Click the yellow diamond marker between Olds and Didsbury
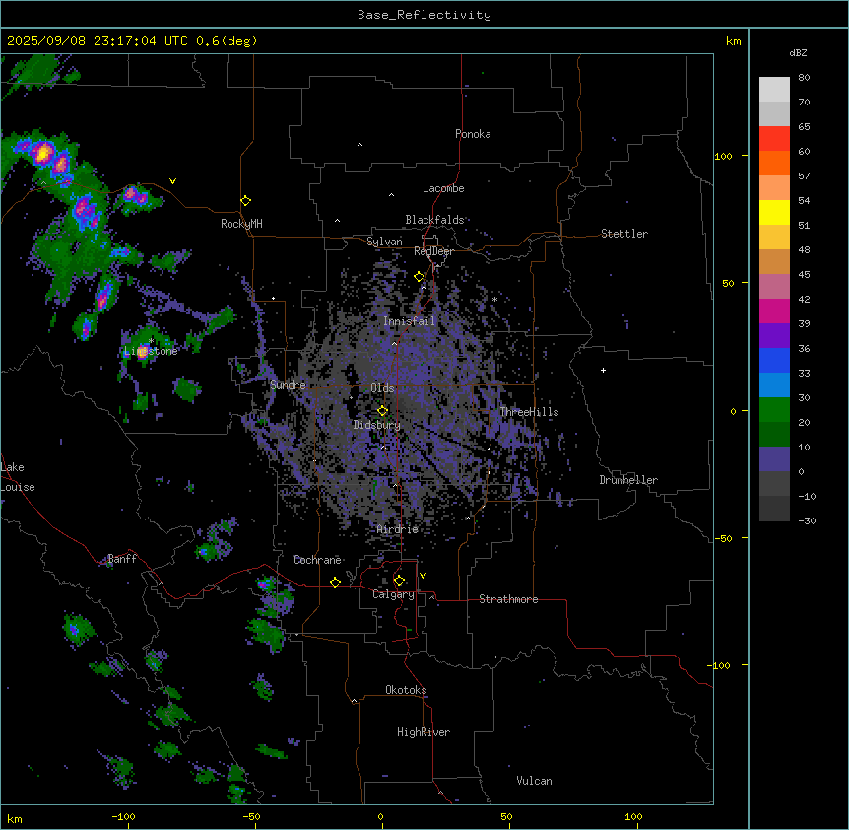Image resolution: width=849 pixels, height=830 pixels. 382,411
